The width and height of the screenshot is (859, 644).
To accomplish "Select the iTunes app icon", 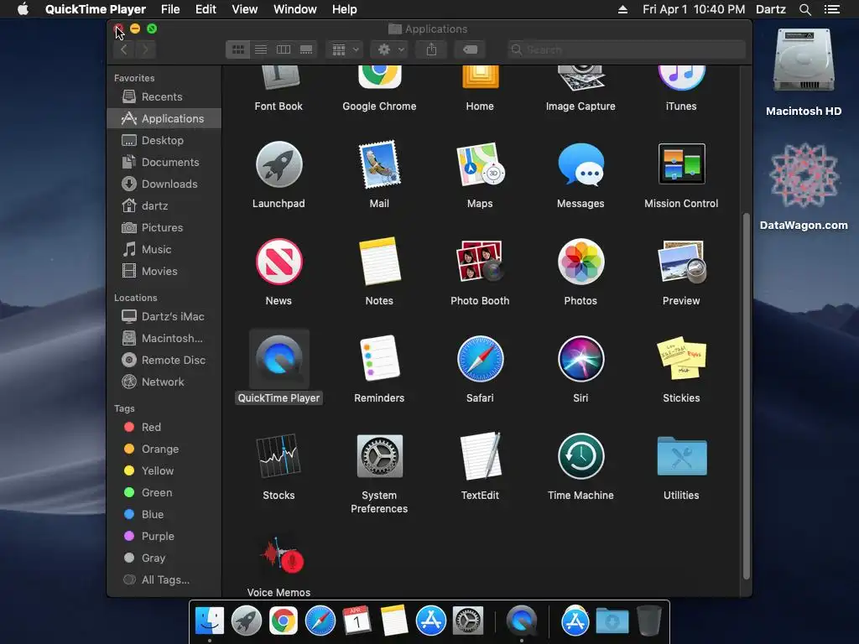I will [681, 78].
